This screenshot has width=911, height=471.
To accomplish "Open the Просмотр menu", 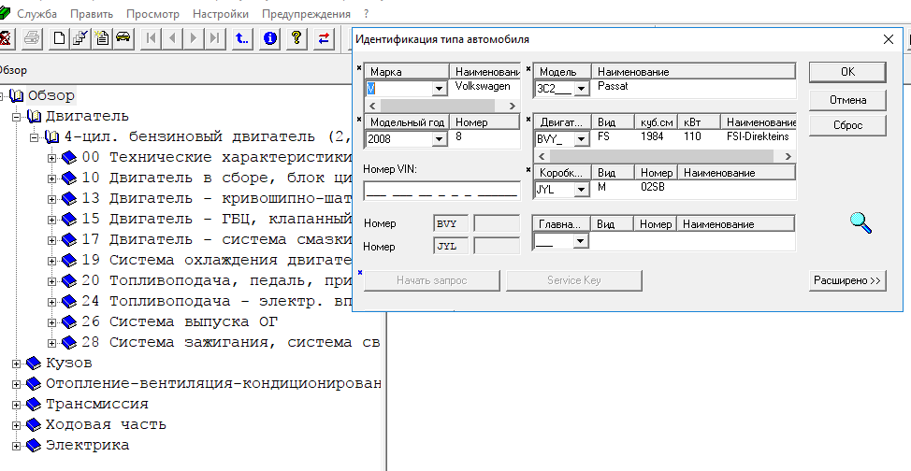I will click(x=152, y=14).
